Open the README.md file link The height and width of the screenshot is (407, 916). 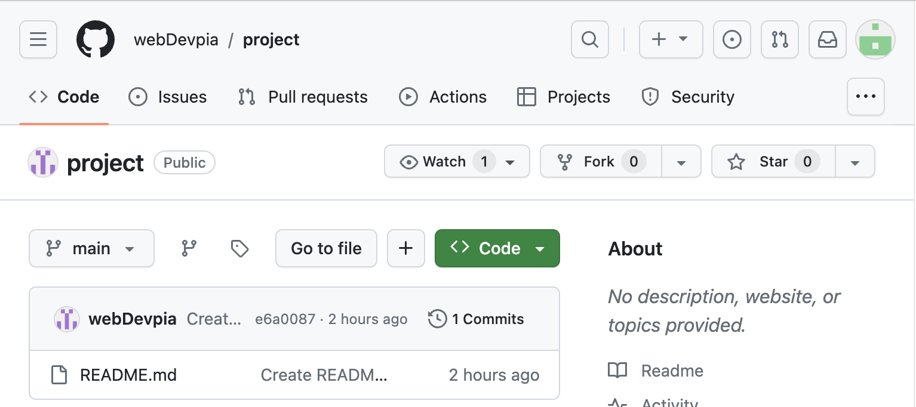coord(128,375)
